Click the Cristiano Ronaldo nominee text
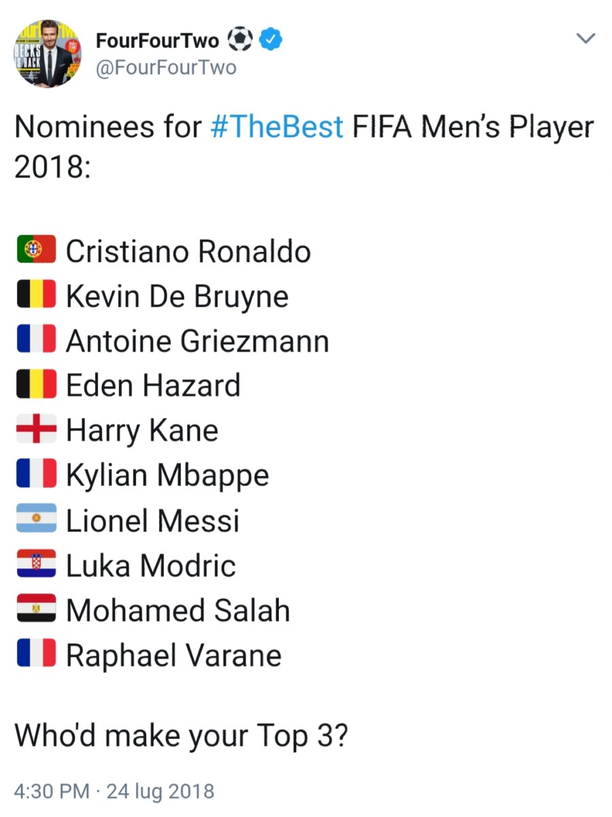 pyautogui.click(x=188, y=251)
